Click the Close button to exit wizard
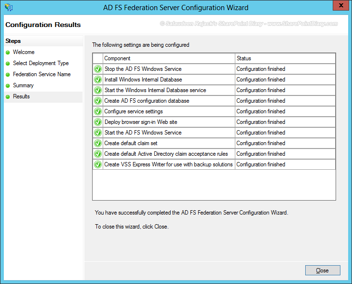This screenshot has width=352, height=284. point(323,270)
